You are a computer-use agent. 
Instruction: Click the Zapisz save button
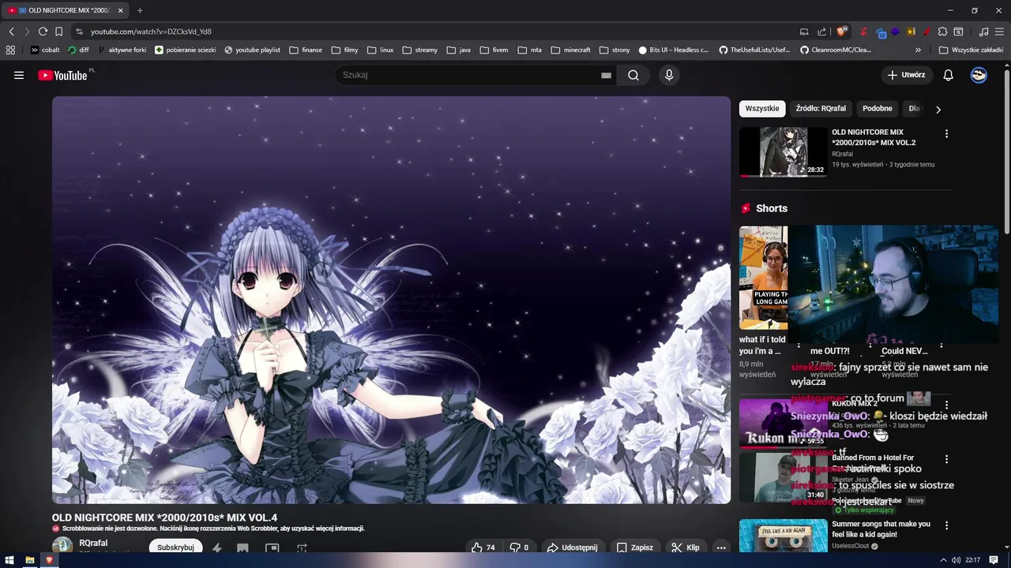point(635,547)
